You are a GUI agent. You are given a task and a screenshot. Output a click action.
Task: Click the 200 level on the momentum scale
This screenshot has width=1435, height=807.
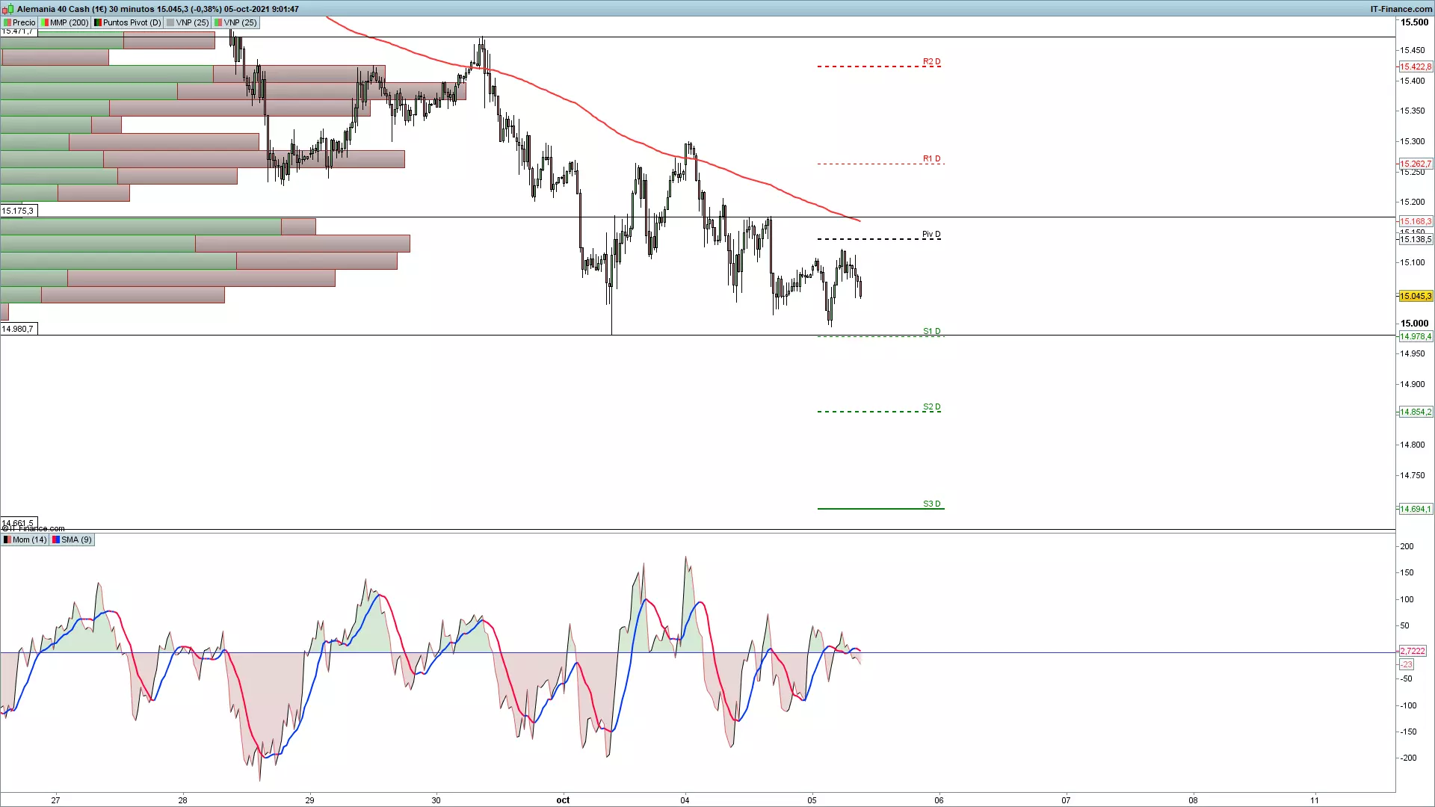pos(1407,546)
